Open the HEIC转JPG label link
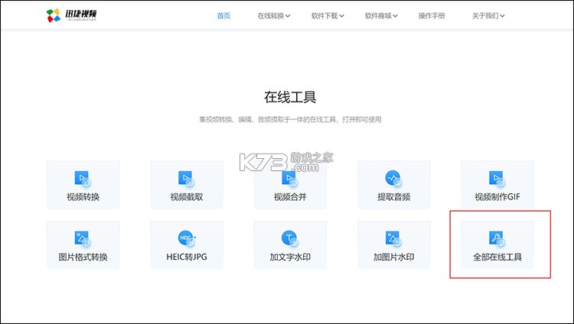The image size is (574, 324). pos(186,257)
